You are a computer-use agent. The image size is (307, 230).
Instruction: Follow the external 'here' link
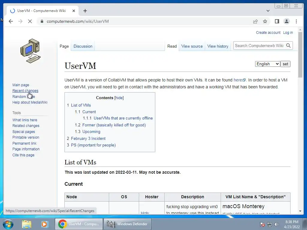coord(240,80)
